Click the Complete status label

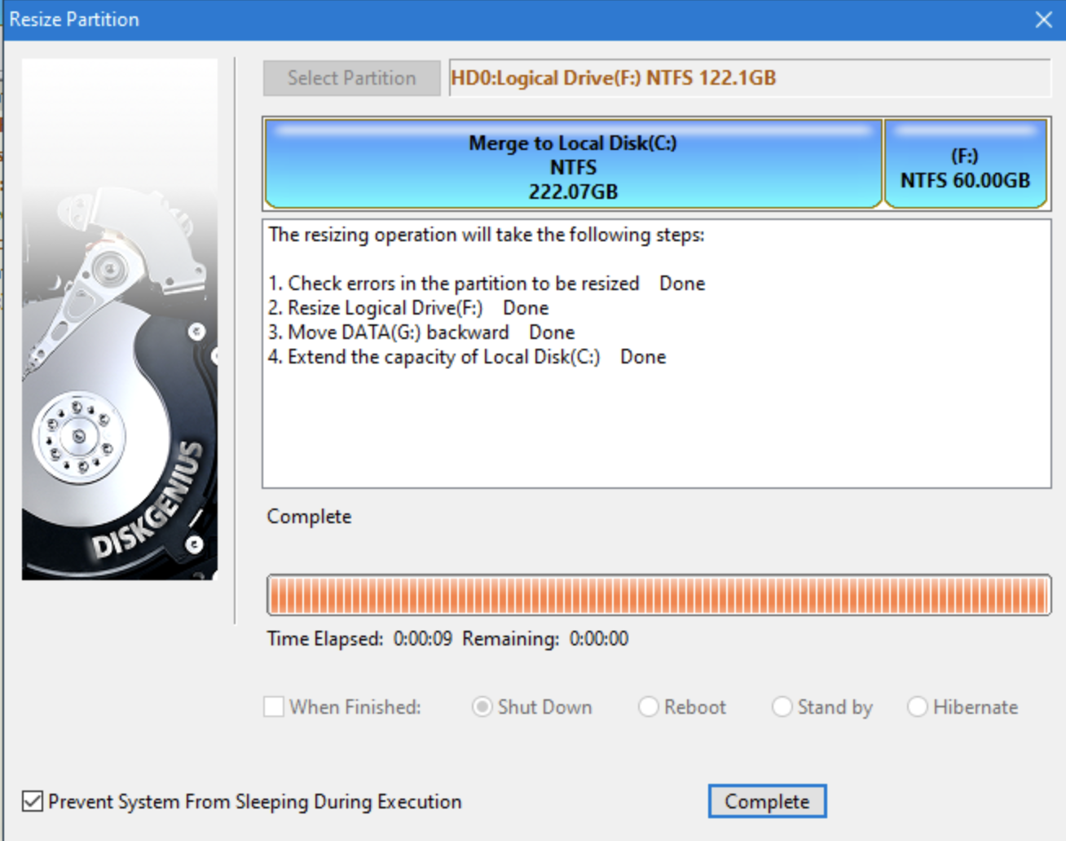(x=308, y=517)
